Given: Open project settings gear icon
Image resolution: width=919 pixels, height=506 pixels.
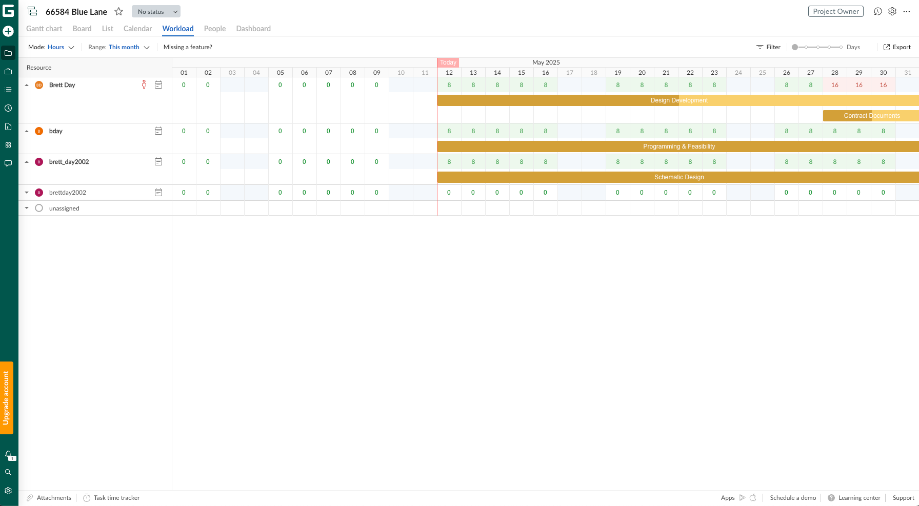Looking at the screenshot, I should click(892, 11).
